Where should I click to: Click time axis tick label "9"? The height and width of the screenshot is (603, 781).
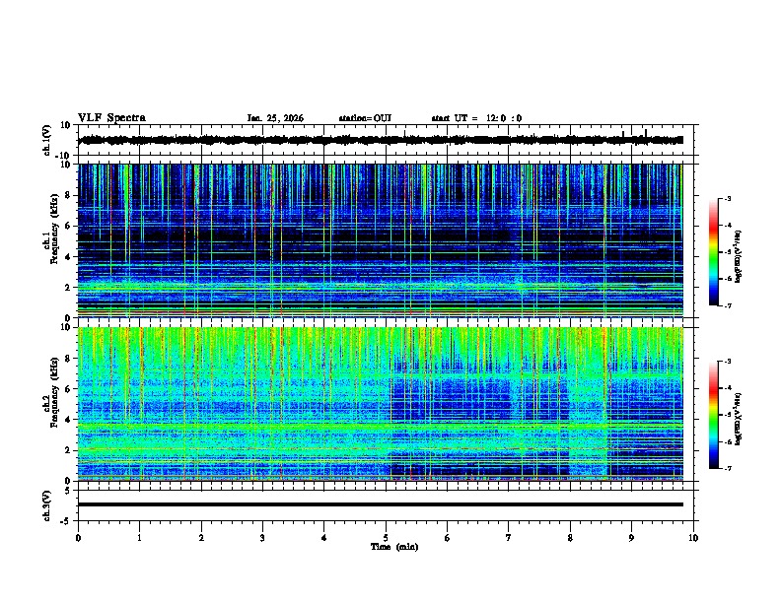coord(631,538)
